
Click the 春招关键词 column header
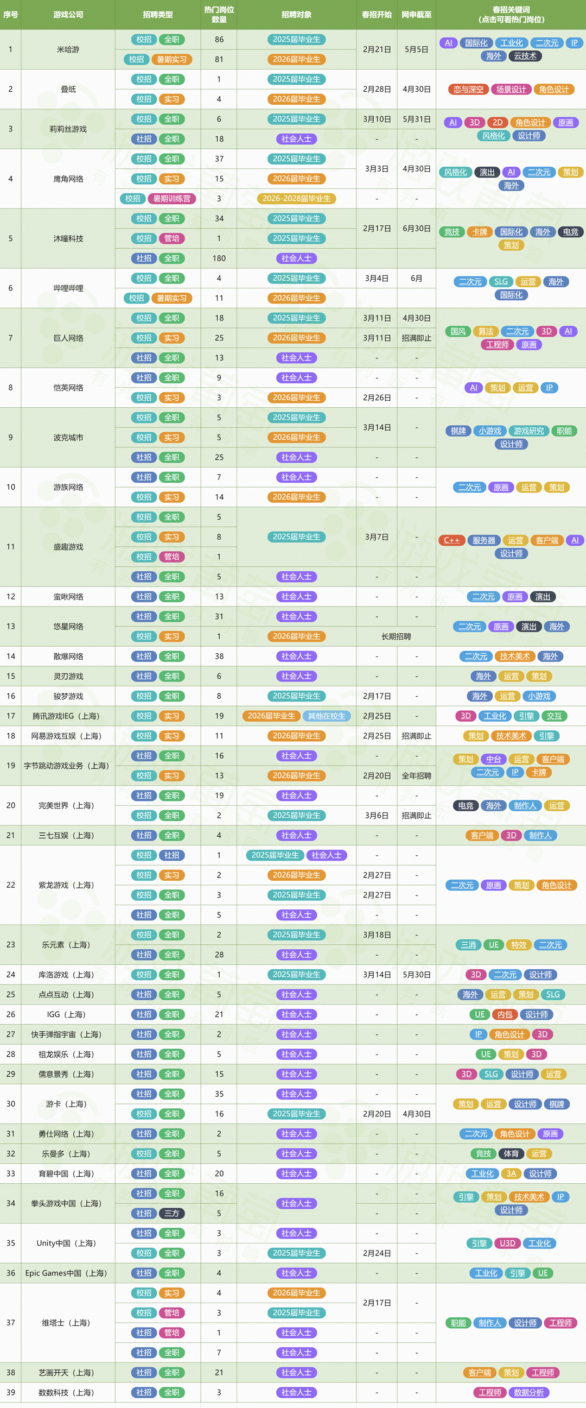click(511, 15)
